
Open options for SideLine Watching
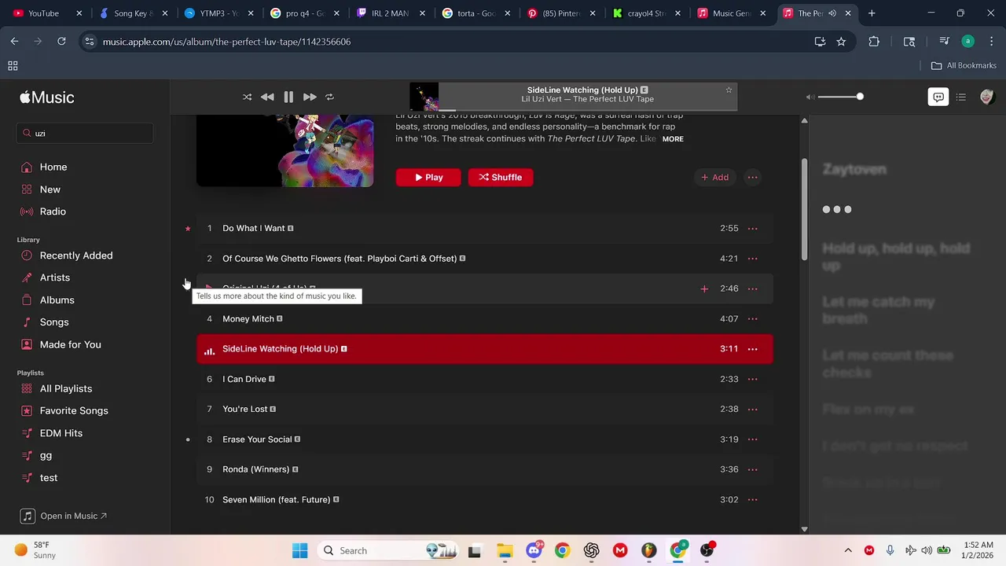753,349
